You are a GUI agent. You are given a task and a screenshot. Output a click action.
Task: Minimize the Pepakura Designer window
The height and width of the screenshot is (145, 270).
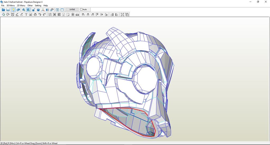(250, 2)
